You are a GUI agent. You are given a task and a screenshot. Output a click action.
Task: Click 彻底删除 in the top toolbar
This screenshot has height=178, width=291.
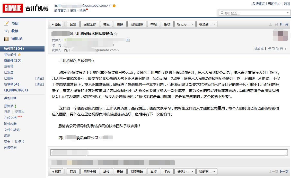click(x=137, y=24)
